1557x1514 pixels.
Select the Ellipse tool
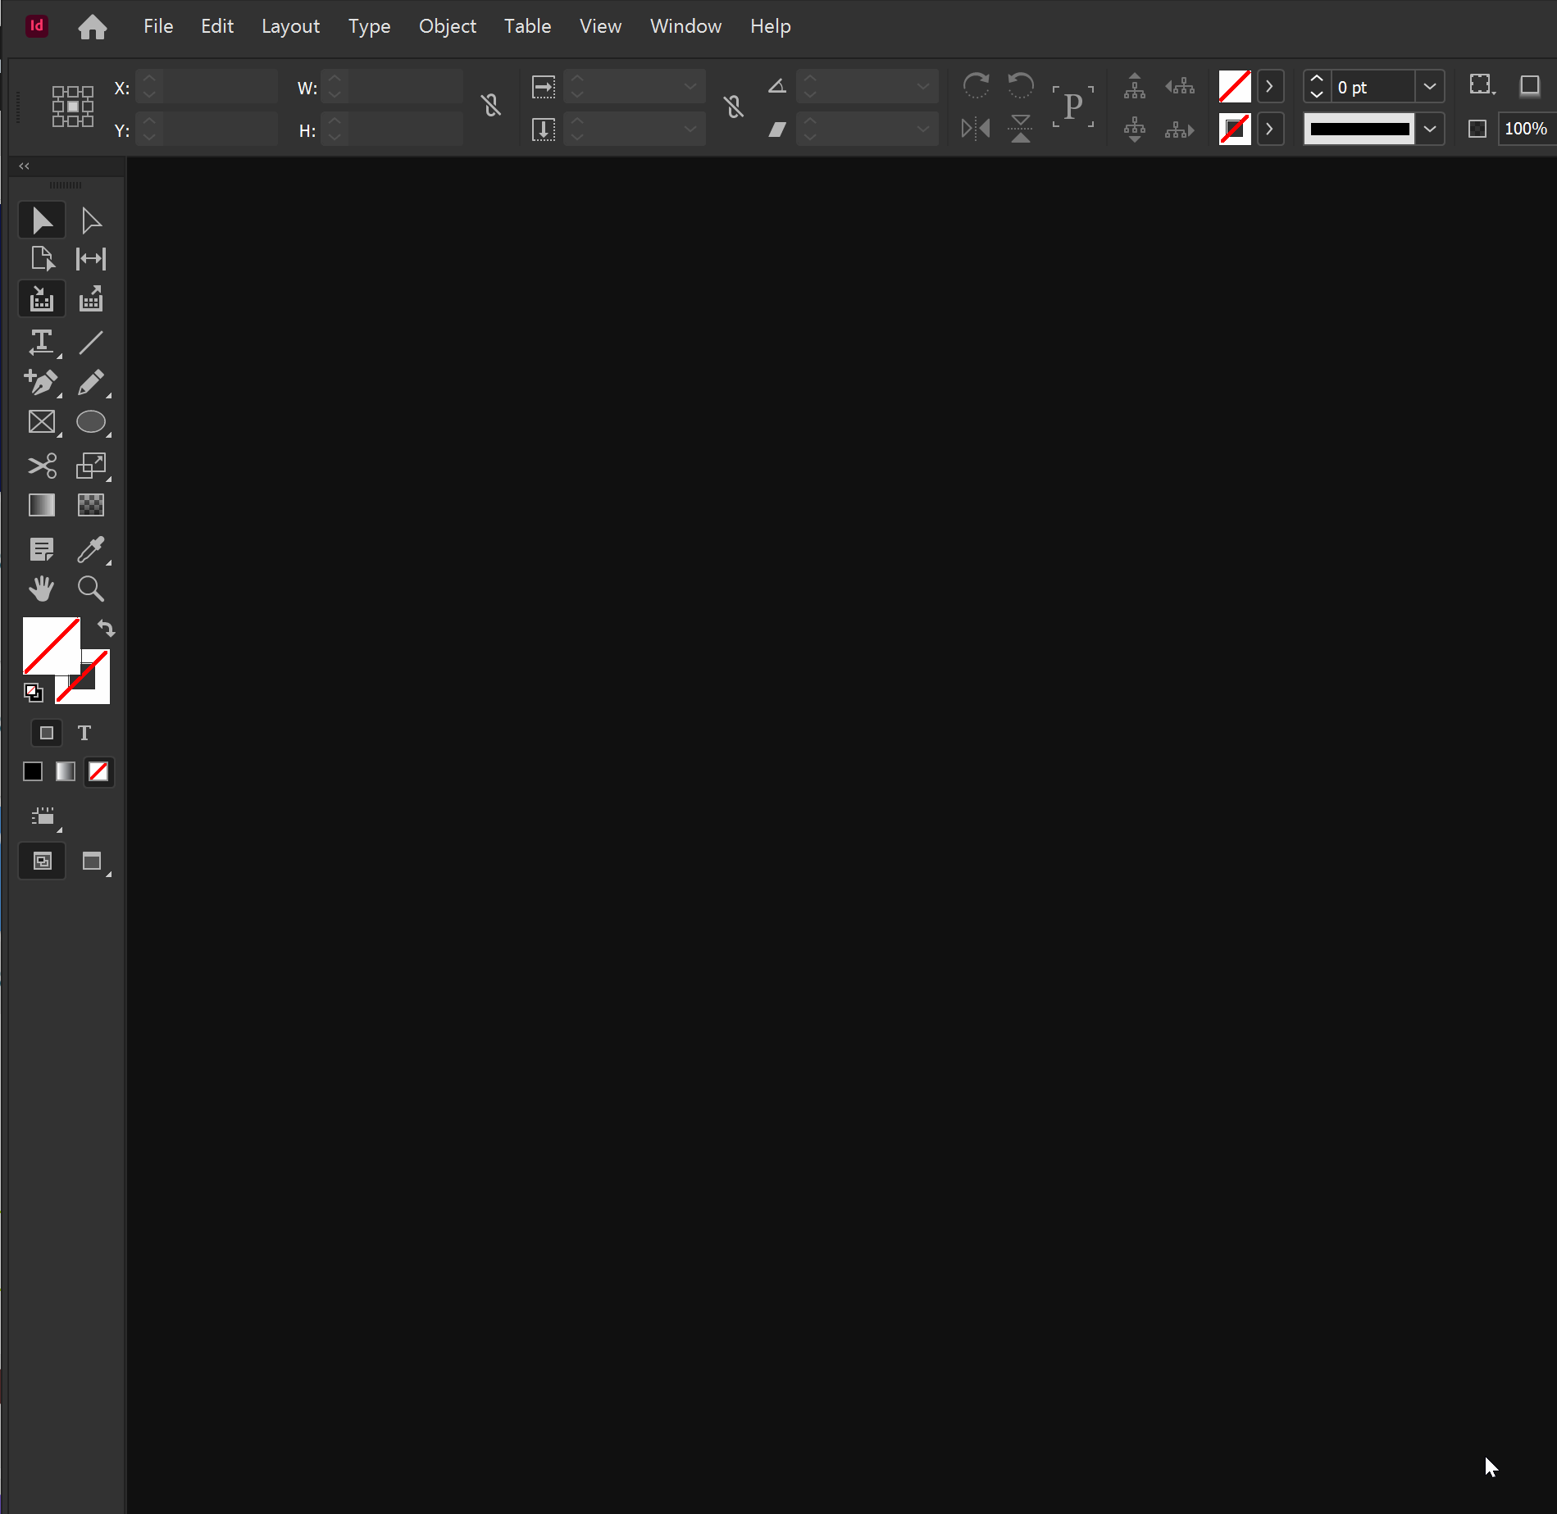91,422
